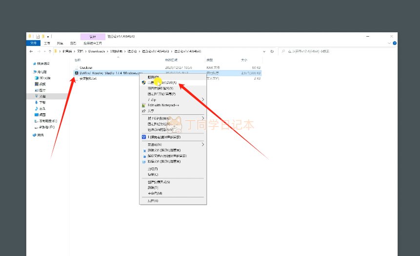Click the Crack.rar file icon
This screenshot has width=420, height=256.
[77, 67]
